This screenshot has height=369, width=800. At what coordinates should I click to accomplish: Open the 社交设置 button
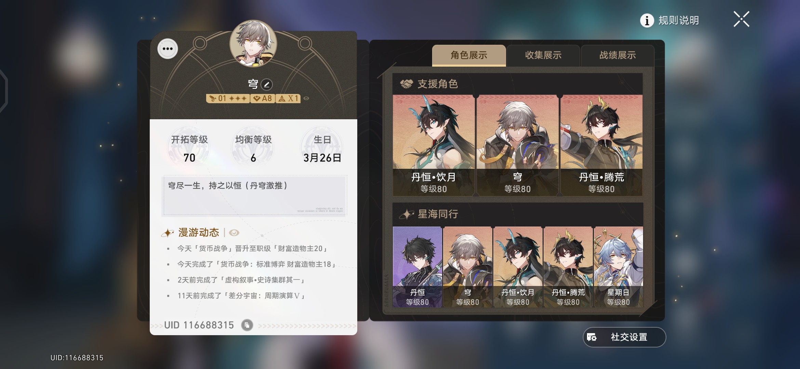[624, 337]
